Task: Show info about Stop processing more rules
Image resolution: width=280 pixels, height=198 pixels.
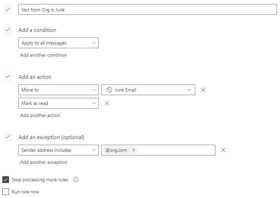Action: click(x=76, y=180)
